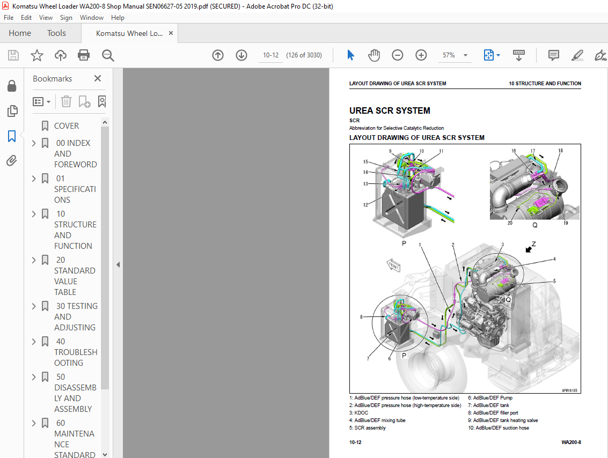
Task: Open the Sign menu
Action: click(x=66, y=18)
